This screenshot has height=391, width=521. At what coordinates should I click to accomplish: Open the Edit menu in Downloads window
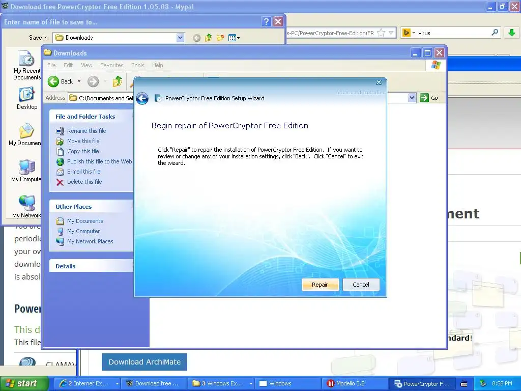(68, 65)
